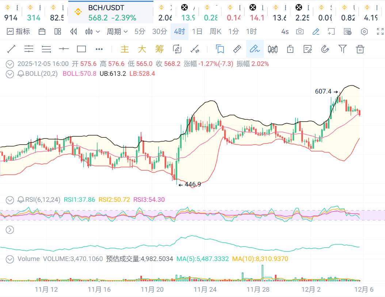Click the ruler measurement tool
Screen dimensions: 385x297
[237, 49]
